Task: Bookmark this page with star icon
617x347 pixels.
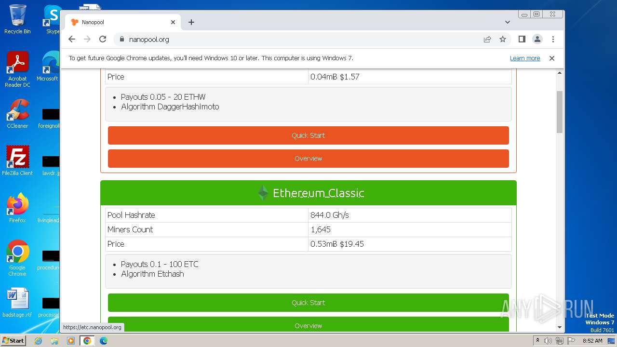Action: tap(503, 40)
